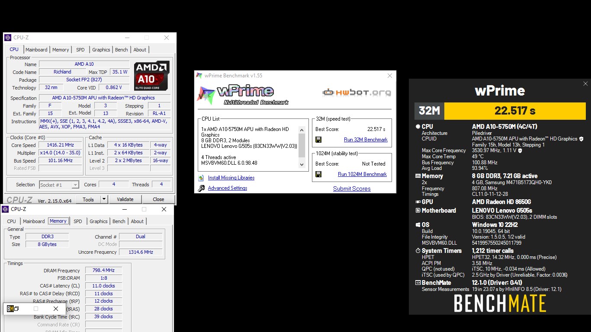591x332 pixels.
Task: Click Submit Scores link
Action: point(352,188)
